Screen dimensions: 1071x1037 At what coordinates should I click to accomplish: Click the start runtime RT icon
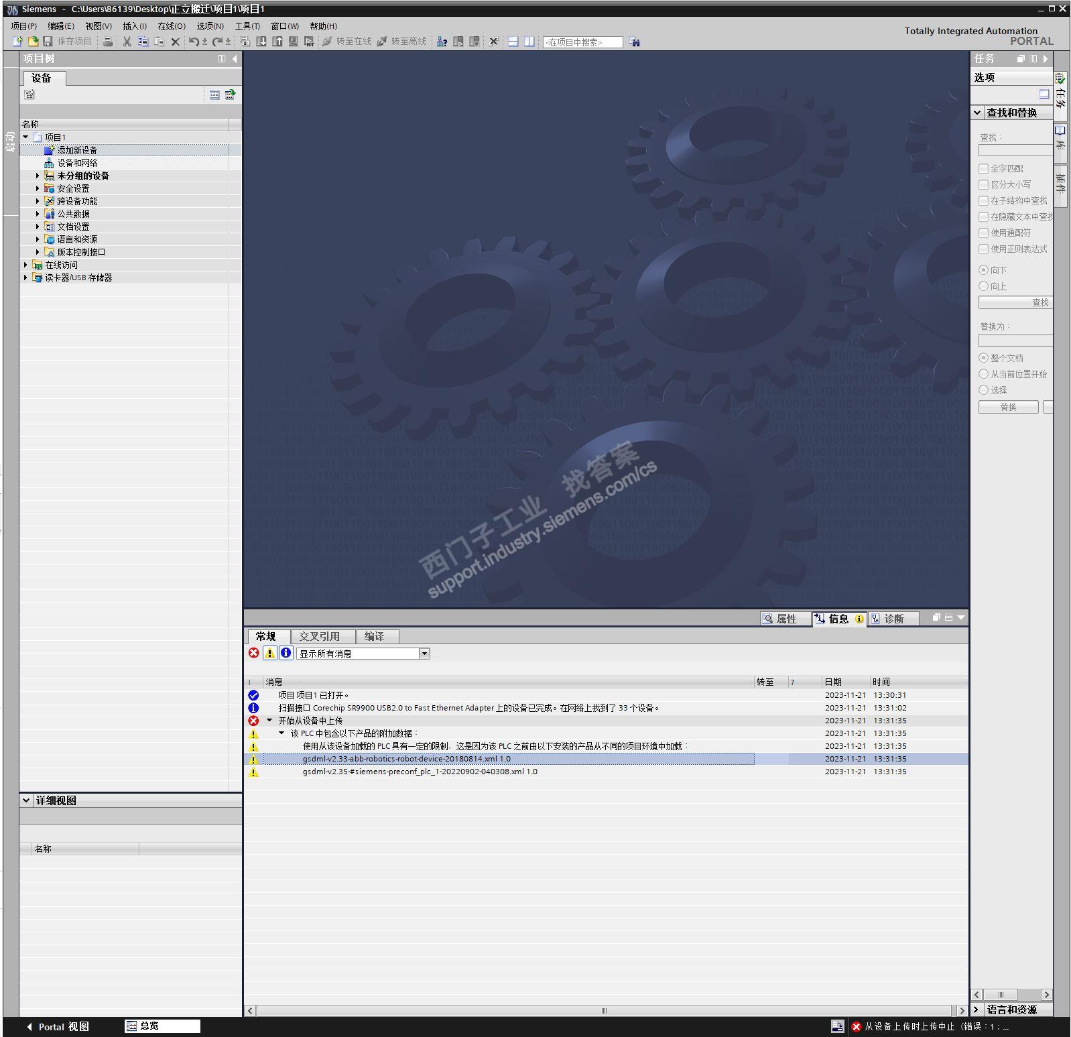tap(309, 42)
